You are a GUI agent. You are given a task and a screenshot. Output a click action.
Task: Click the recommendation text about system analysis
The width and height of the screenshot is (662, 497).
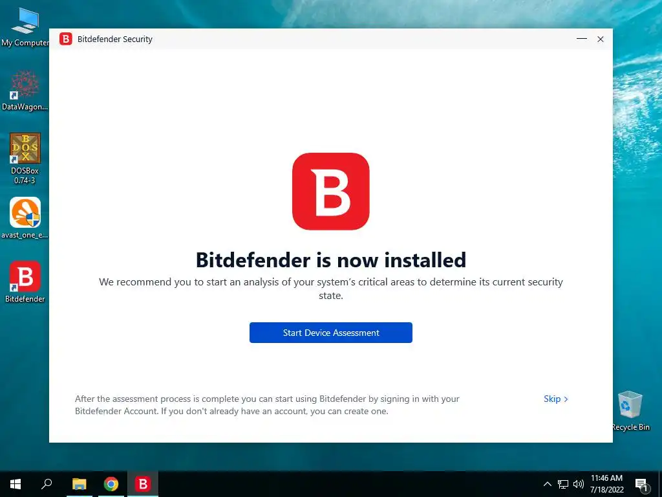point(330,289)
